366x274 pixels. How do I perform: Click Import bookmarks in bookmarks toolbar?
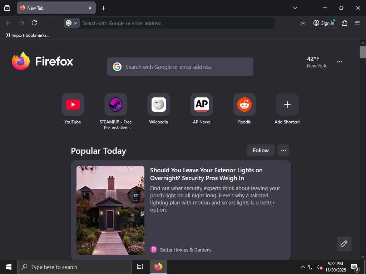point(27,35)
